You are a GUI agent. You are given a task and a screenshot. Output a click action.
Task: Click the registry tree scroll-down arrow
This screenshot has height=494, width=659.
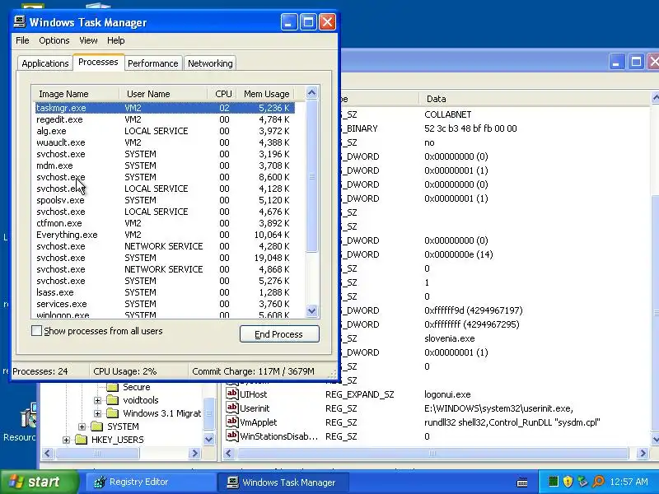pos(209,440)
